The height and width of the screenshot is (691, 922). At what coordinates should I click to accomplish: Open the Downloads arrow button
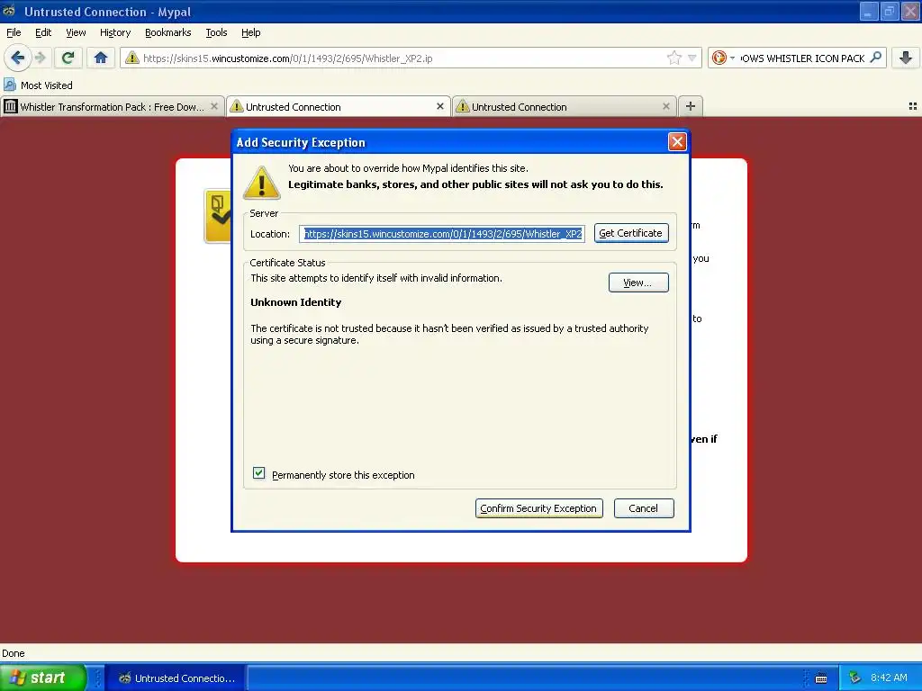(x=906, y=58)
